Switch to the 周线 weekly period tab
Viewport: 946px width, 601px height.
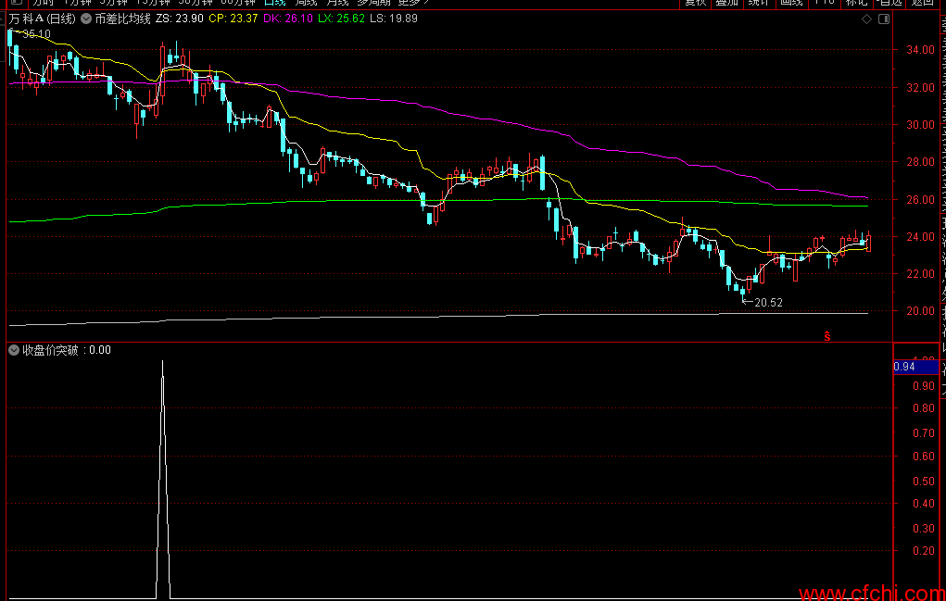(x=306, y=3)
